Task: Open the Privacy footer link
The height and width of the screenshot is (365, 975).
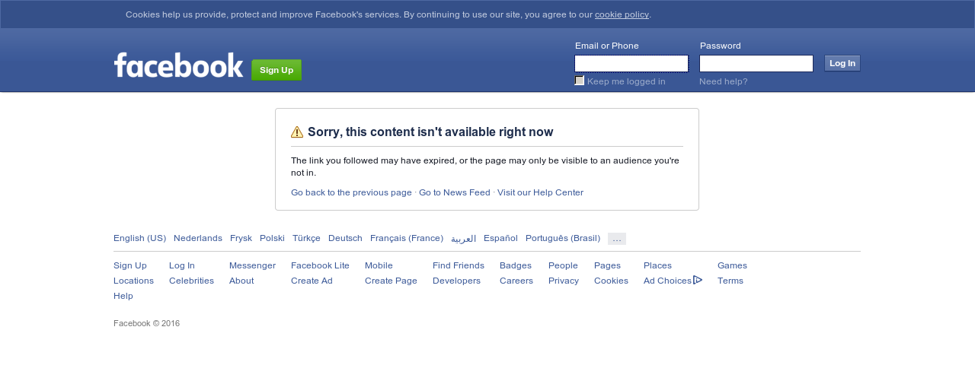Action: coord(564,281)
